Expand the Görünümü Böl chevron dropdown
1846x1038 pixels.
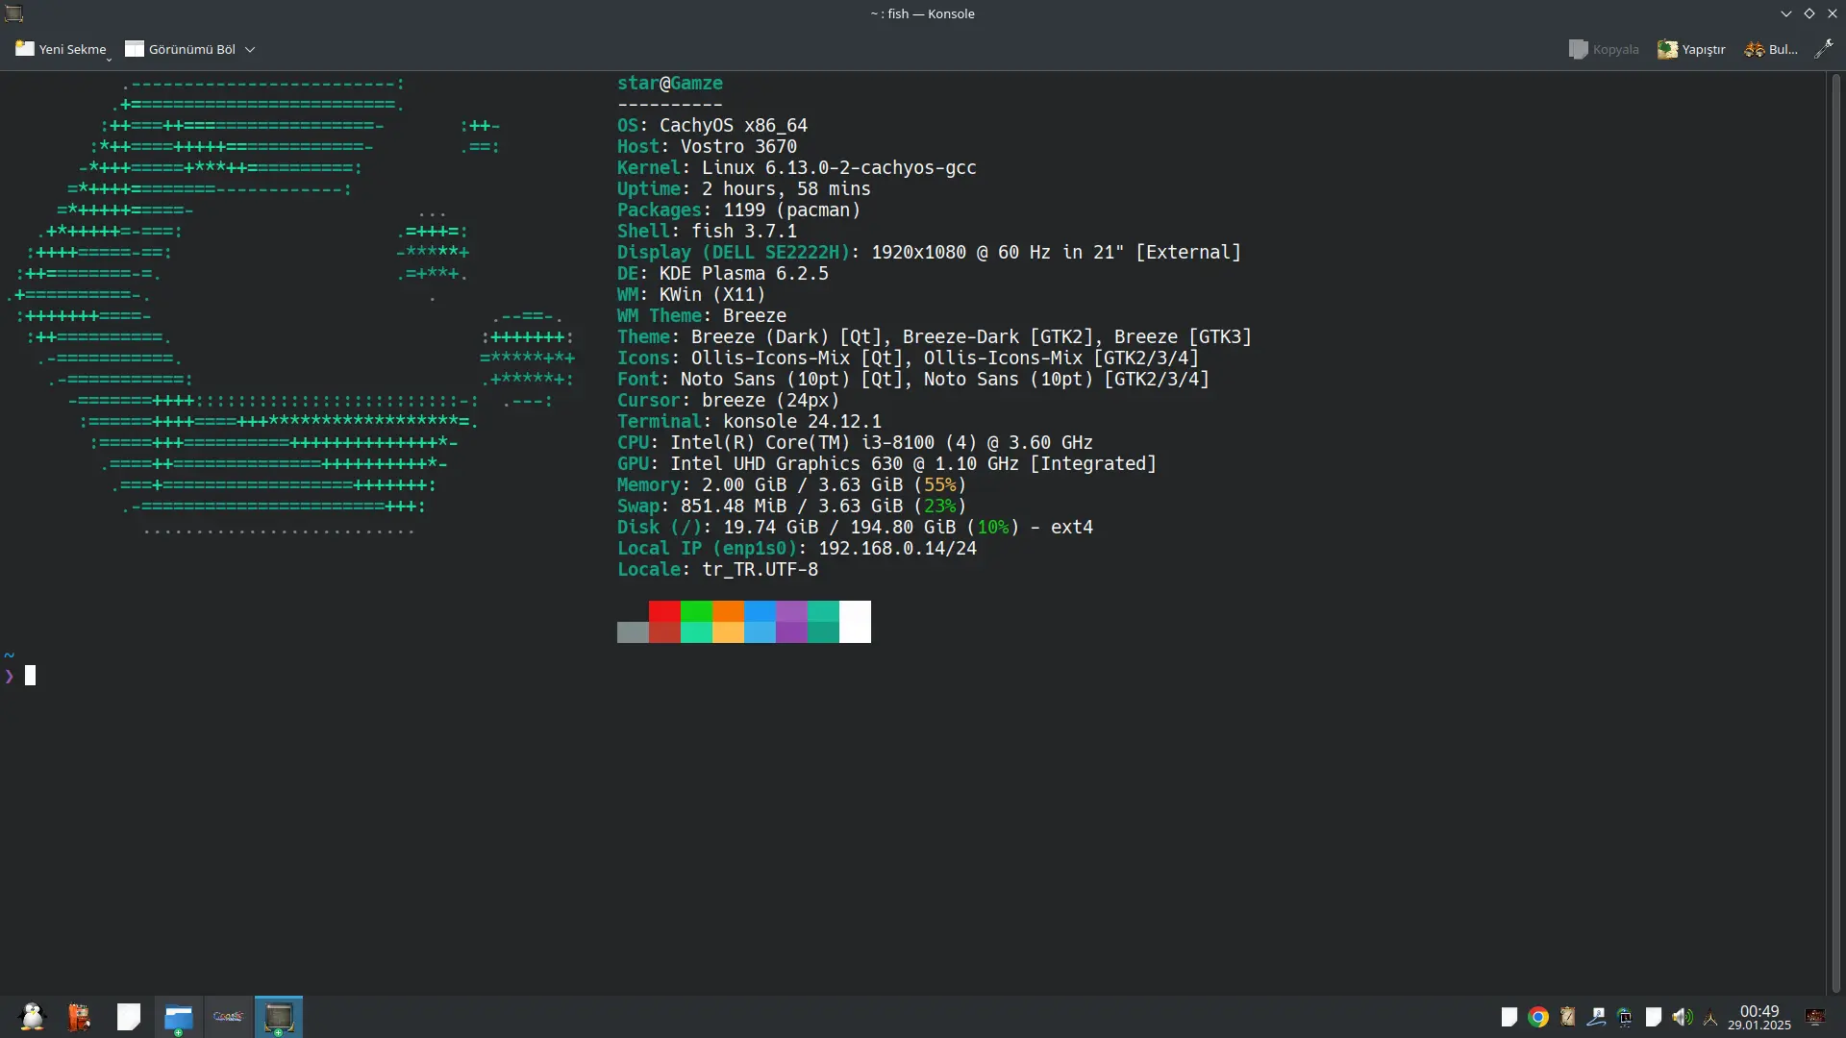(250, 49)
